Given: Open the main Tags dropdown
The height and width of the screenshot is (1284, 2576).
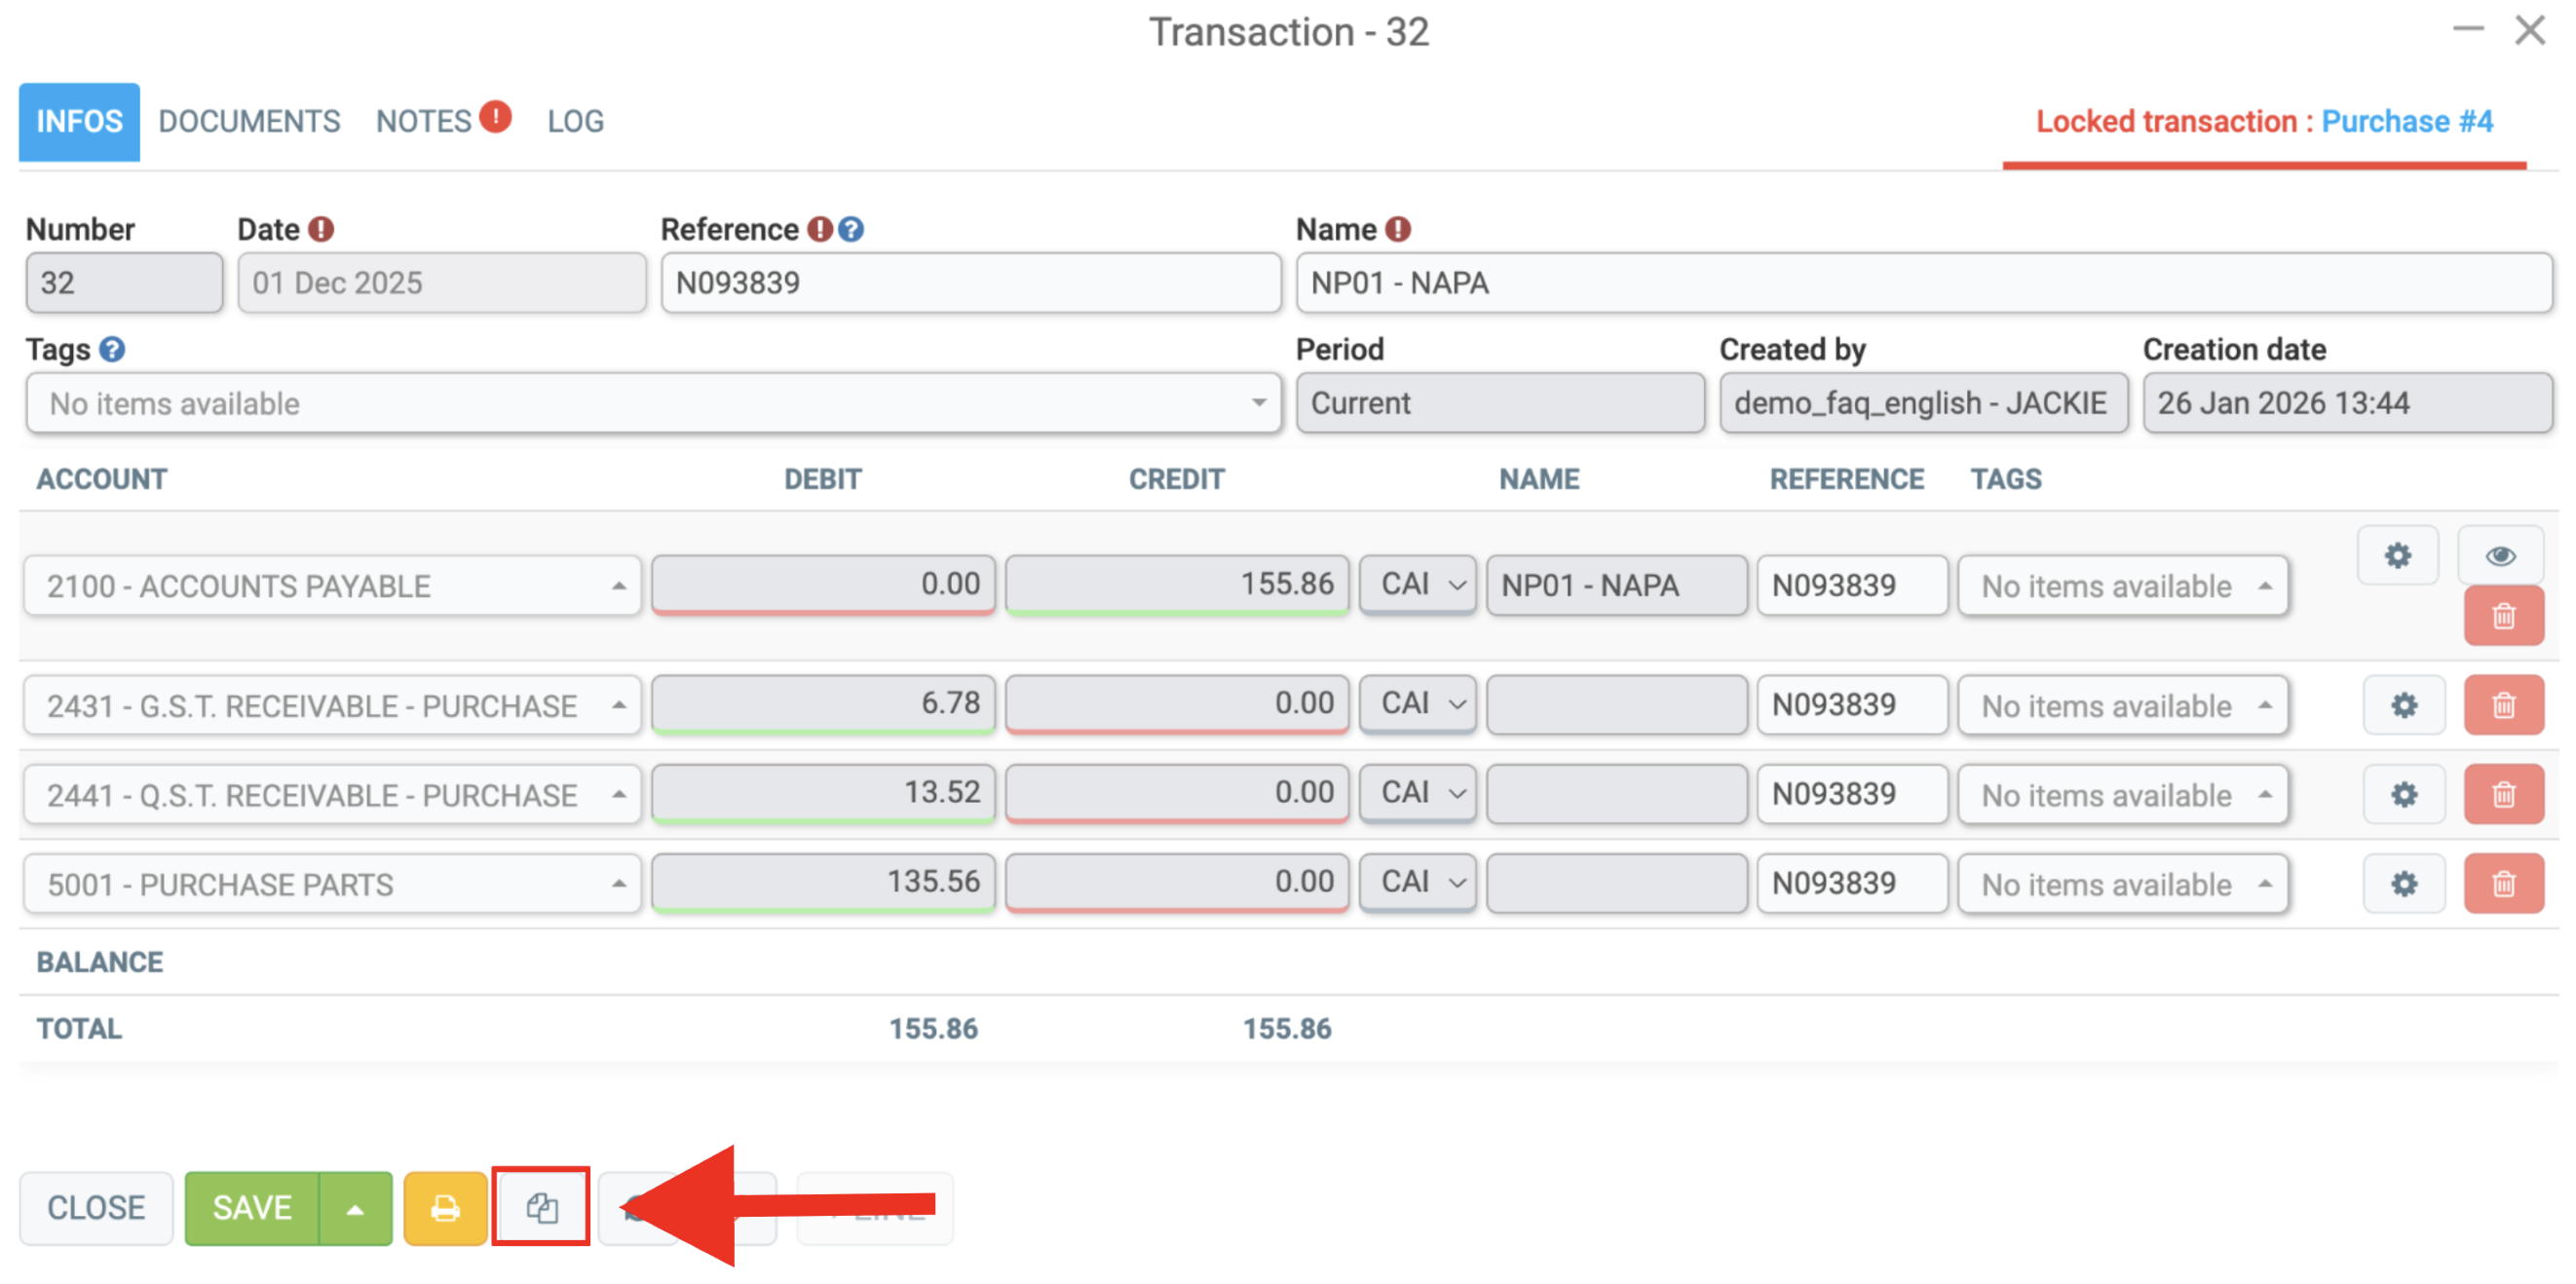Looking at the screenshot, I should 653,403.
